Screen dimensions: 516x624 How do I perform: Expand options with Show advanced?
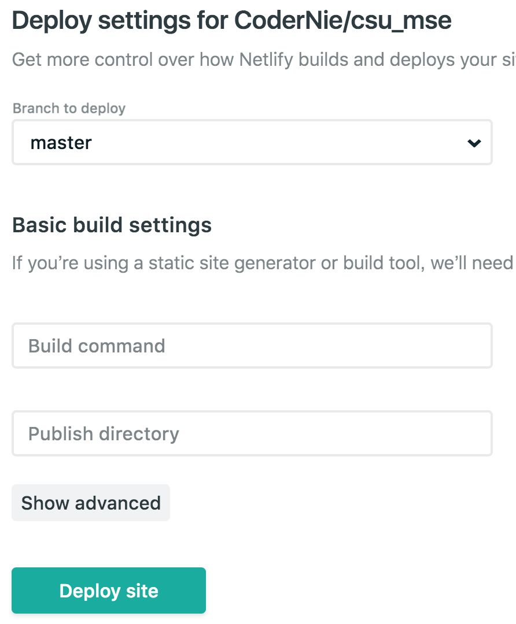pyautogui.click(x=91, y=503)
